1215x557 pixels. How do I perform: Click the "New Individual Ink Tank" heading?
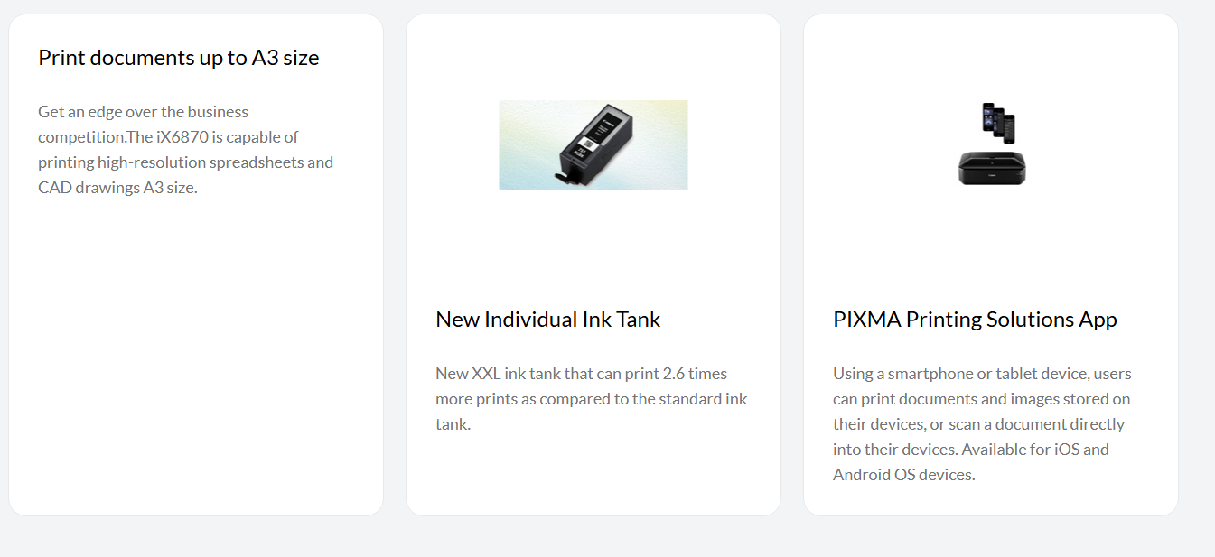pyautogui.click(x=547, y=320)
